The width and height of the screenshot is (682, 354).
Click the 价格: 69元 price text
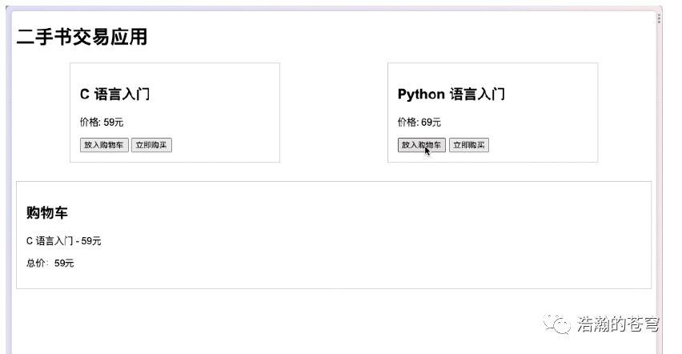point(419,123)
